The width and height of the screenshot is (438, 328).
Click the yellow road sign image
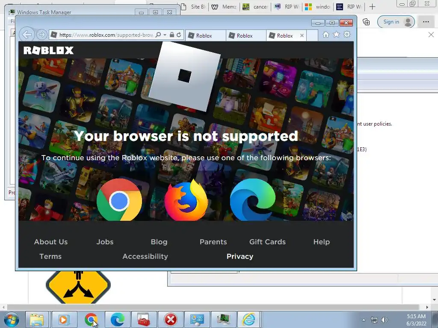tap(78, 287)
